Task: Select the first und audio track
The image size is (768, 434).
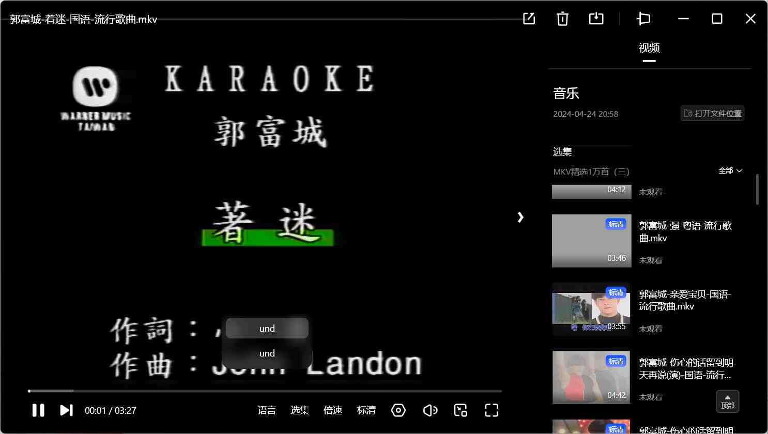Action: click(x=267, y=329)
